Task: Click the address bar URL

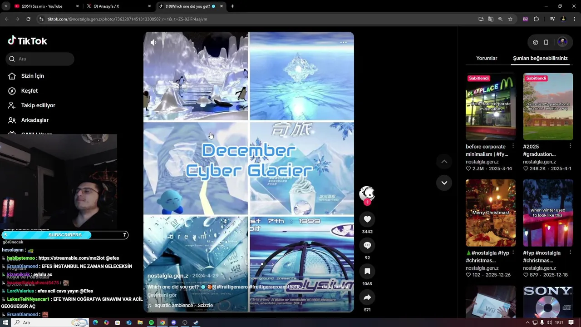Action: coord(127,19)
